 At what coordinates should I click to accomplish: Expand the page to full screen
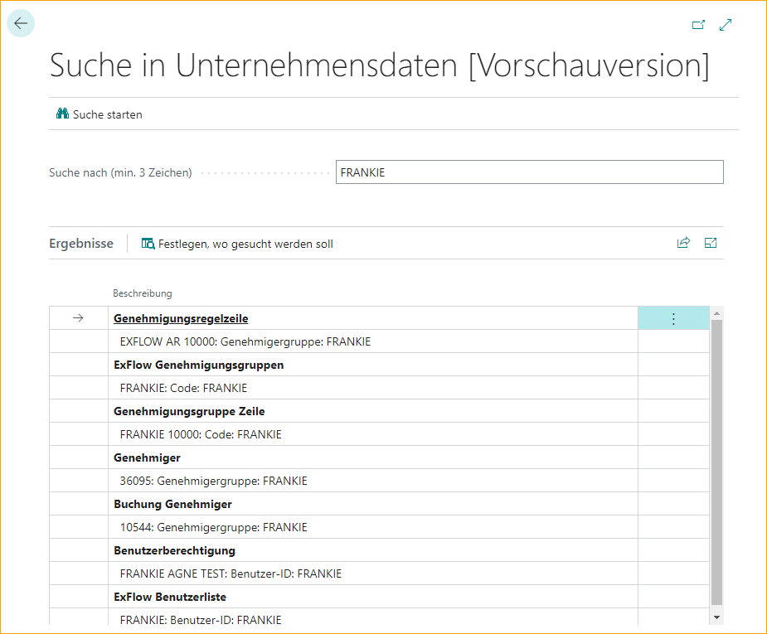(725, 25)
